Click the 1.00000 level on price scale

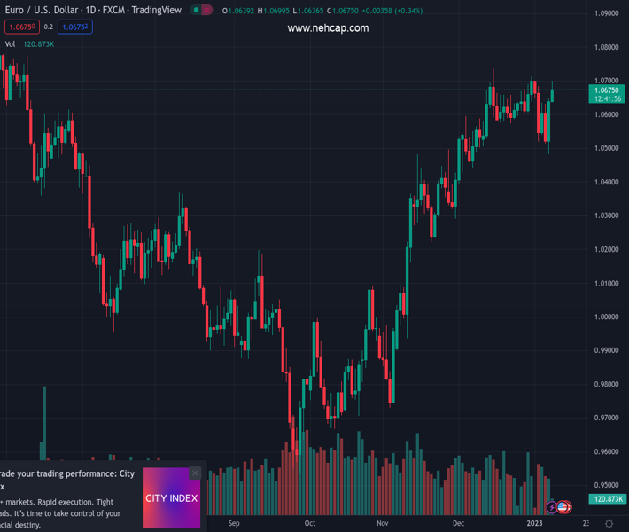(x=607, y=317)
